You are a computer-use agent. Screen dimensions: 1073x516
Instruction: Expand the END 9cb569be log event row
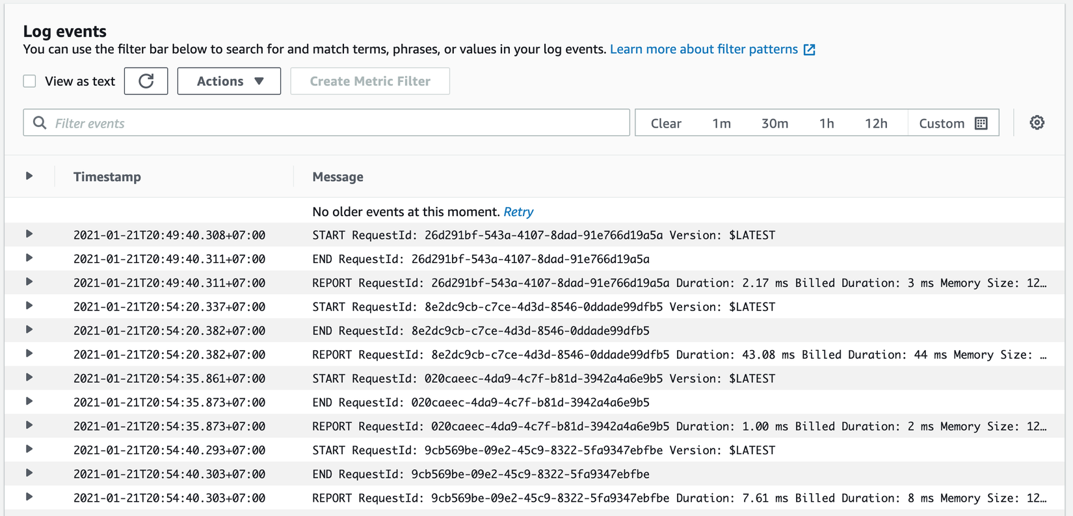click(x=29, y=473)
